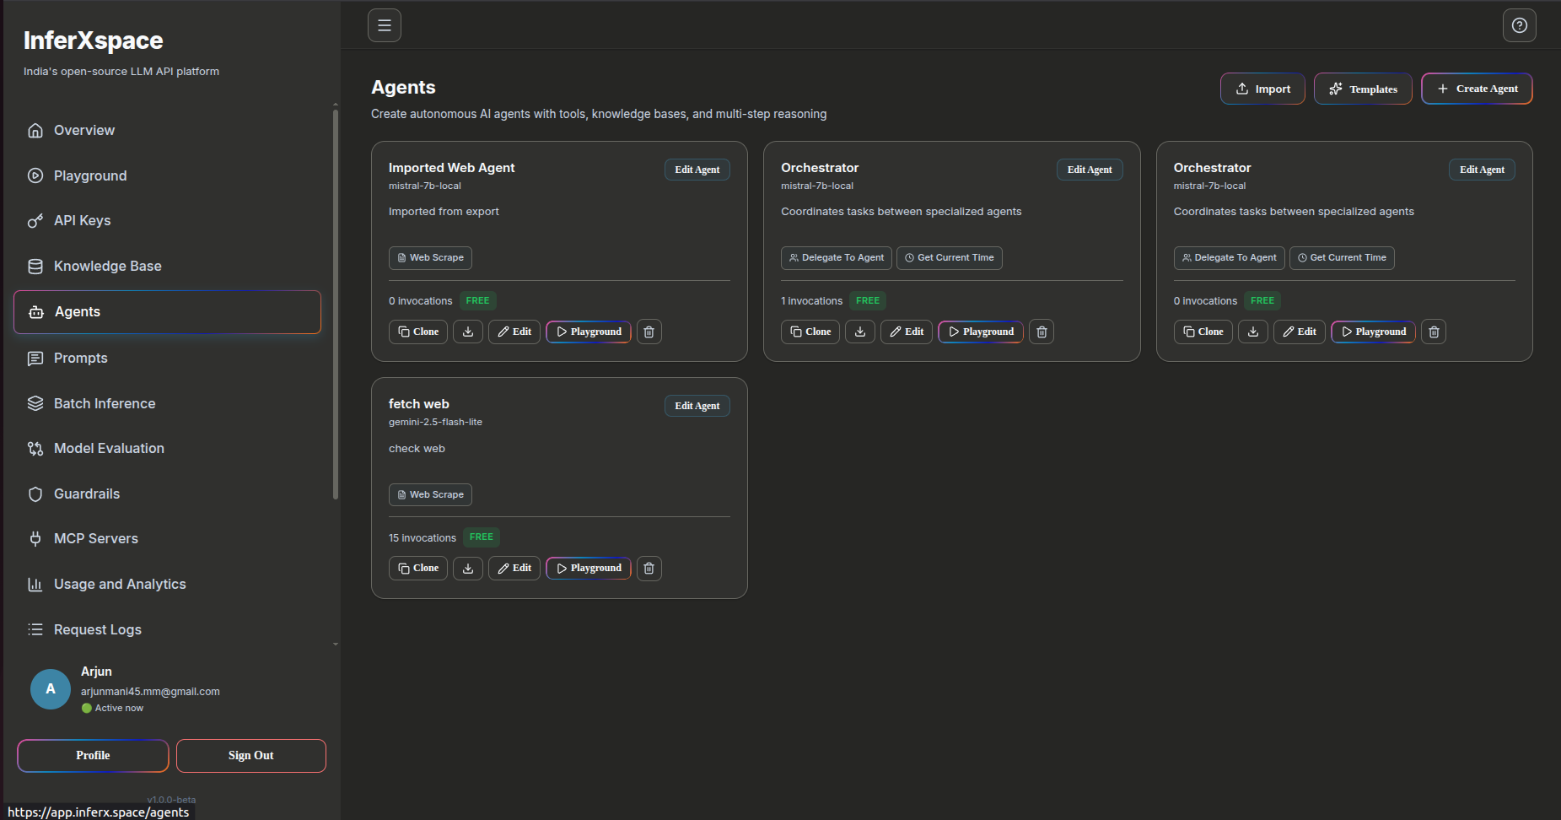Open the Templates dialog
Viewport: 1561px width, 820px height.
pos(1362,89)
